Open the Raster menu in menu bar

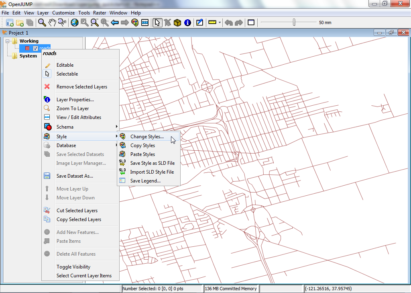[x=99, y=13]
